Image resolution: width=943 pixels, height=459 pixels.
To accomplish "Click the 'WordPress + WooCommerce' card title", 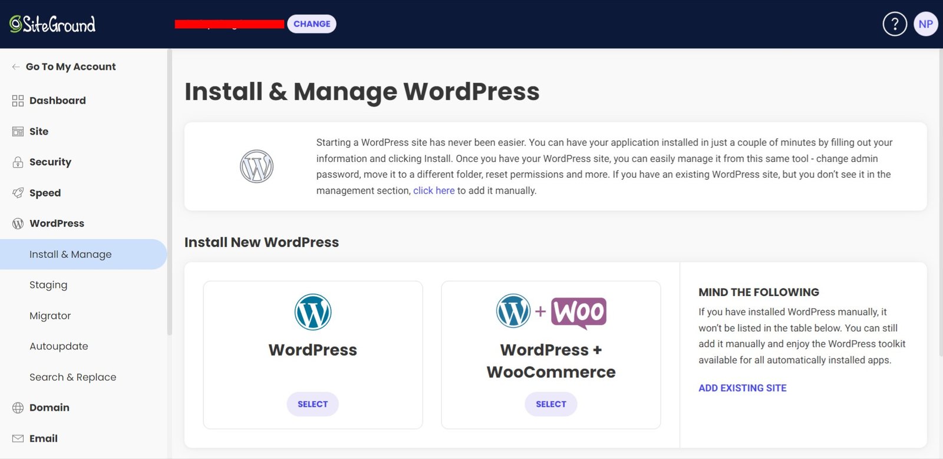I will pyautogui.click(x=551, y=361).
